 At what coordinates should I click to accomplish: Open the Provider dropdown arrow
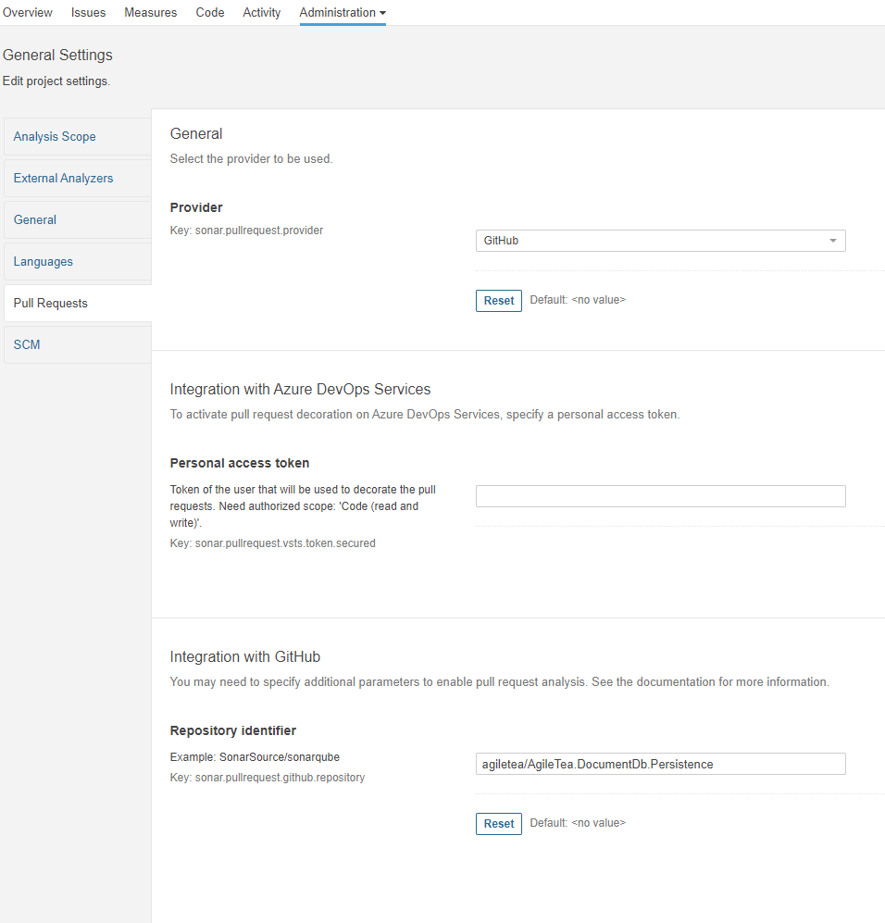point(832,241)
